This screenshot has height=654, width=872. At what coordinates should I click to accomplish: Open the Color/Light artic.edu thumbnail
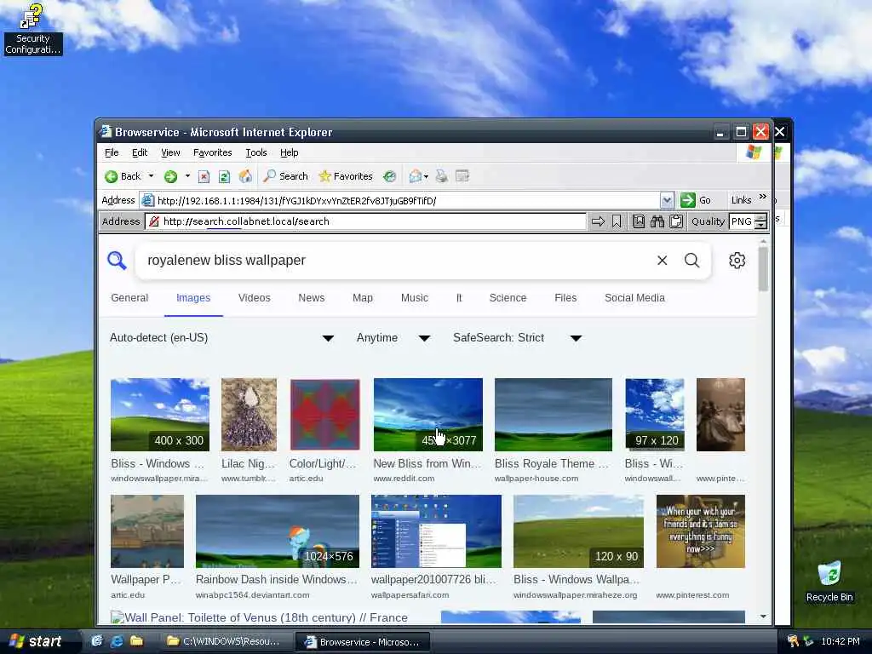(325, 415)
